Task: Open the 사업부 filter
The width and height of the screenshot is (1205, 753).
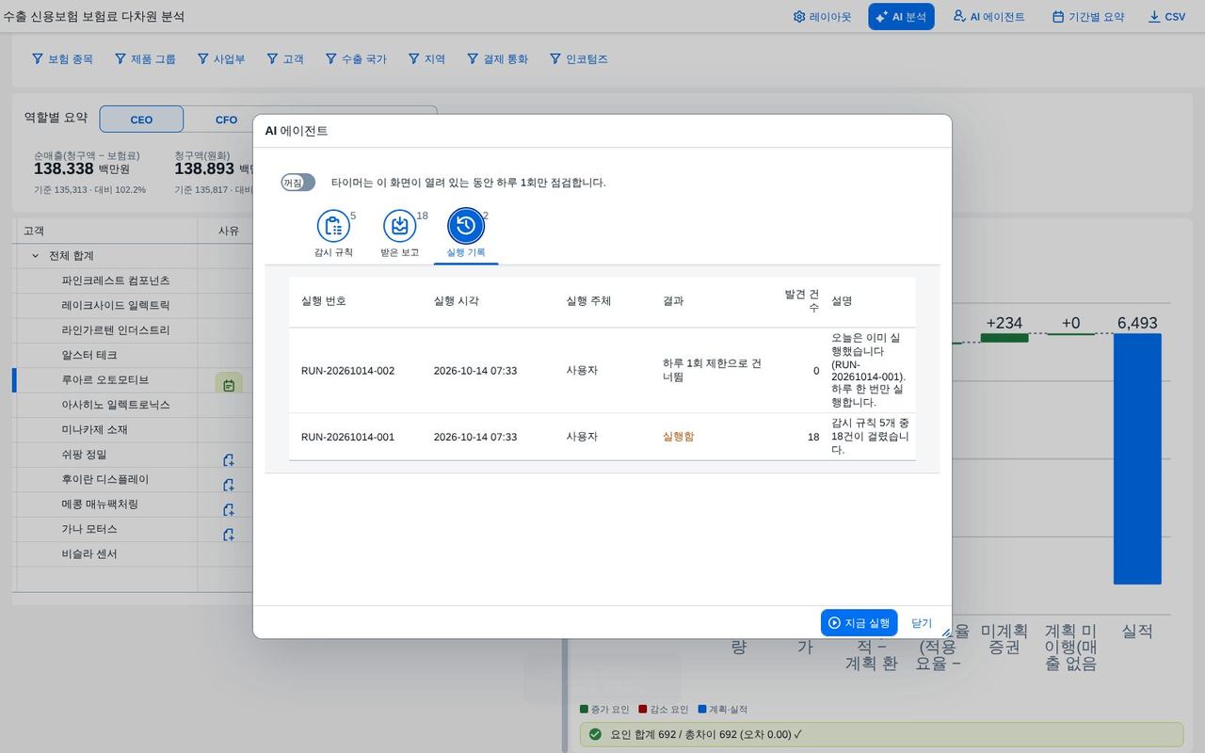Action: (221, 58)
